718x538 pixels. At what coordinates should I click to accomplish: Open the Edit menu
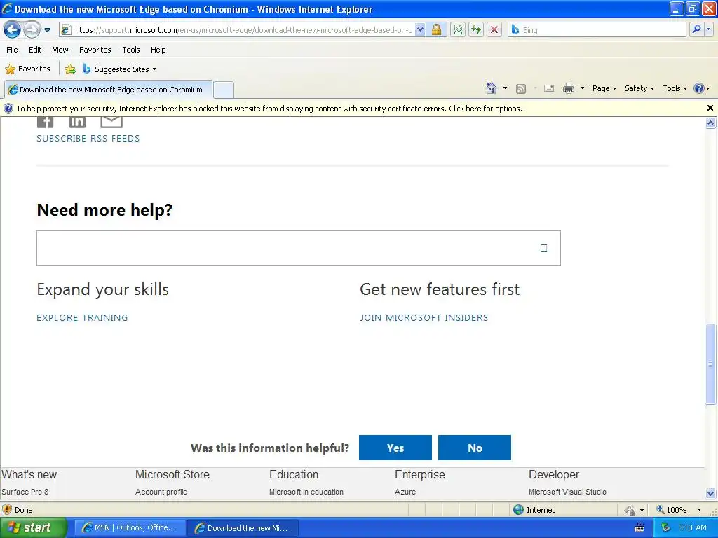click(x=35, y=50)
